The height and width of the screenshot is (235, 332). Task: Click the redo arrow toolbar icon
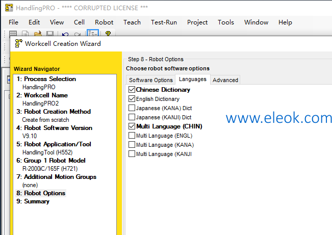[x=78, y=34]
